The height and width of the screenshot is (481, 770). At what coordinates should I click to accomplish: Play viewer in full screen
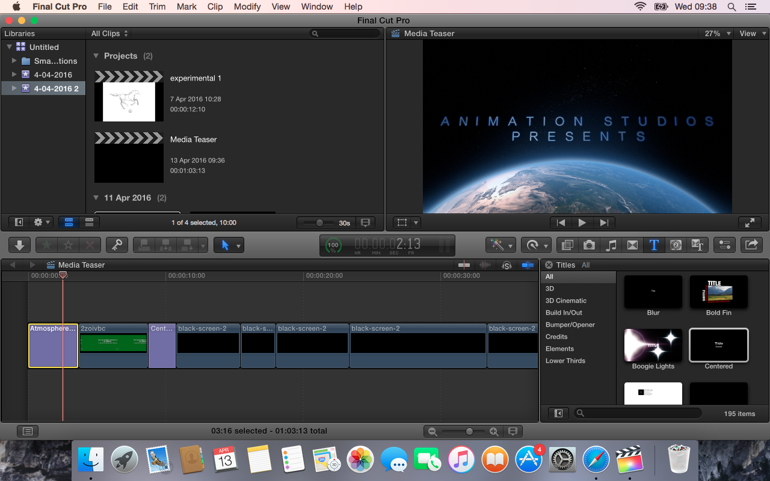(x=750, y=222)
